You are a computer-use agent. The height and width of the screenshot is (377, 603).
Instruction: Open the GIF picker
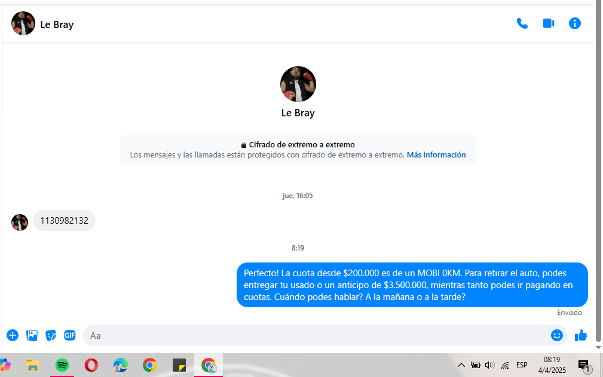coord(70,335)
